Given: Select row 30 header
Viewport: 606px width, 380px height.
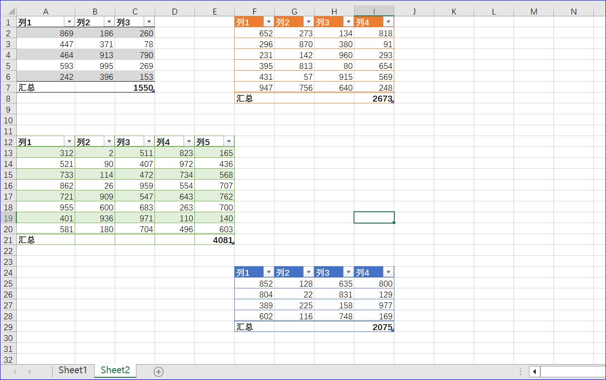Looking at the screenshot, I should [x=9, y=338].
